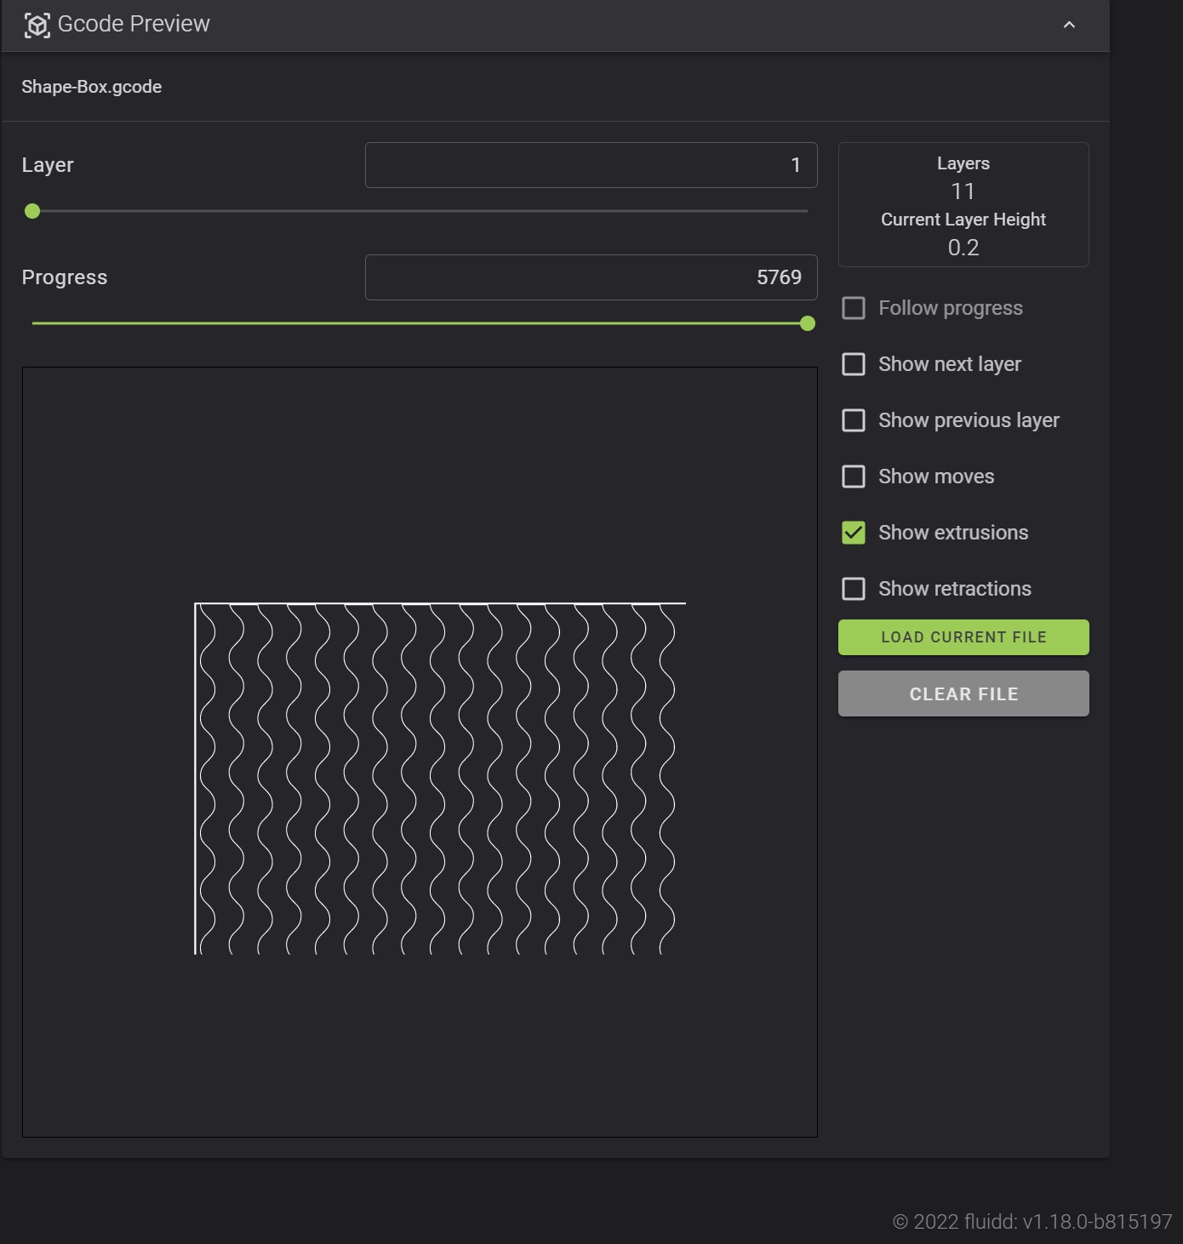
Task: Enable the Show moves checkbox
Action: click(854, 476)
